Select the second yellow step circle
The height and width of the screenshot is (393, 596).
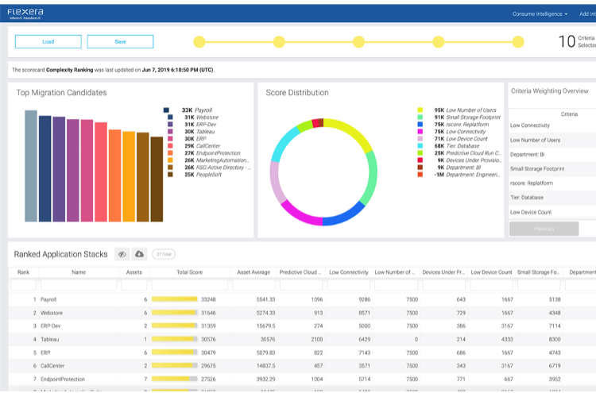pos(279,41)
